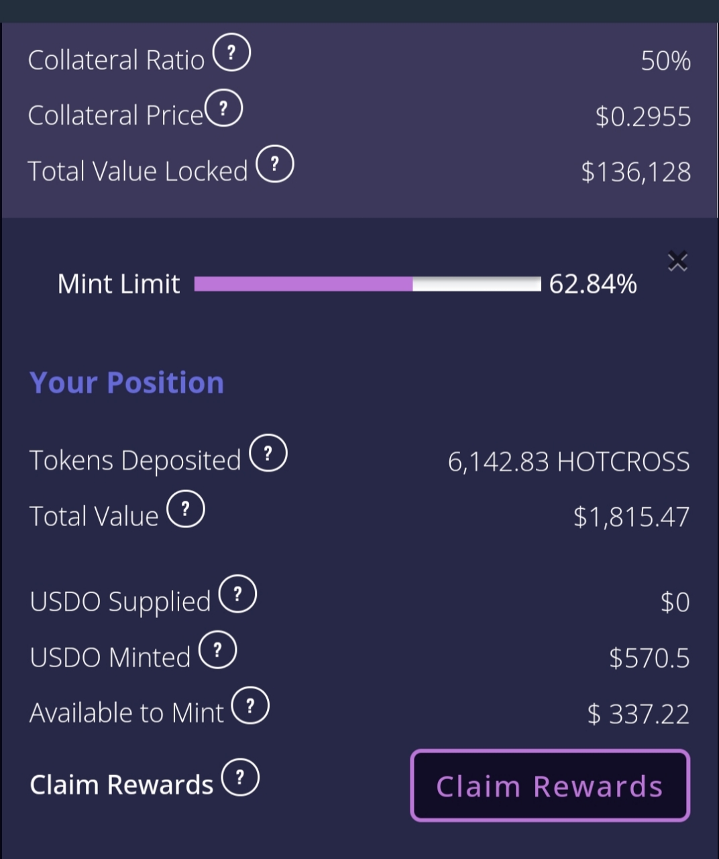Collapse the position details panel
Viewport: 719px width, 859px height.
coord(677,261)
